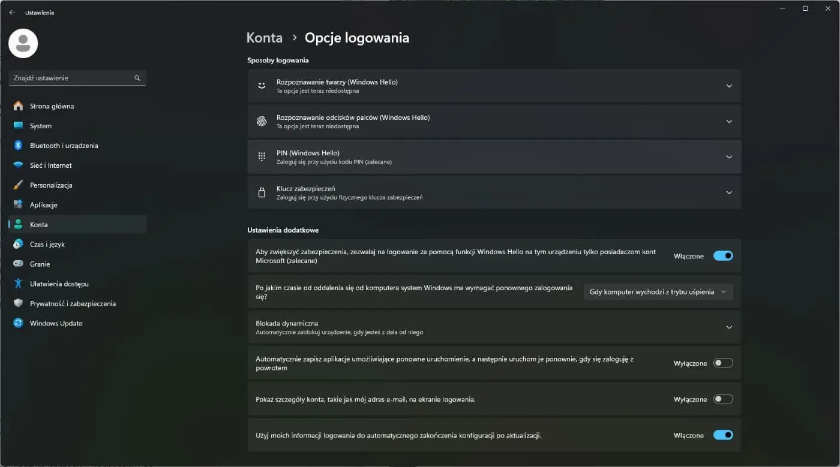Expand Rozpoznawanie twarzy chevron
The width and height of the screenshot is (840, 467).
pyautogui.click(x=729, y=86)
